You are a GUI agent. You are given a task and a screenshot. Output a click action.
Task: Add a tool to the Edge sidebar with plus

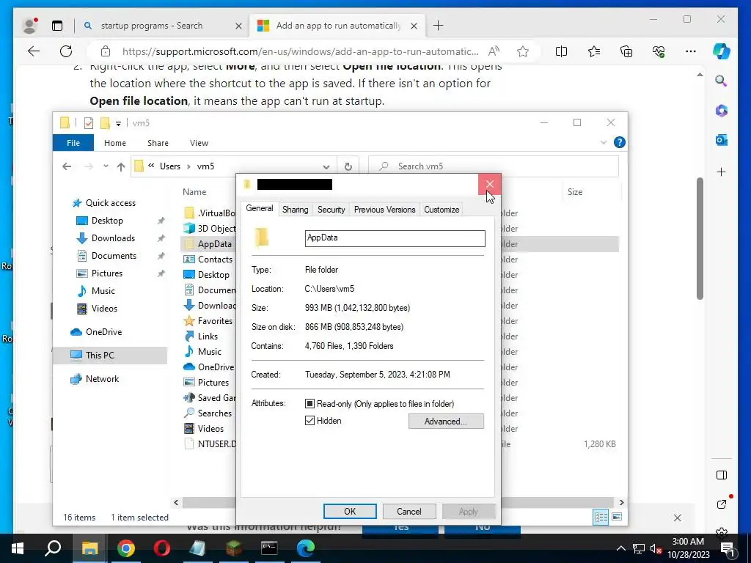coord(722,172)
